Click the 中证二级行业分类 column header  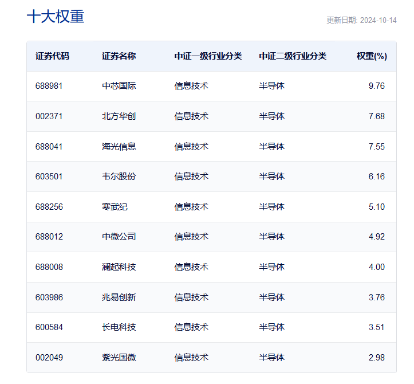[x=293, y=56]
